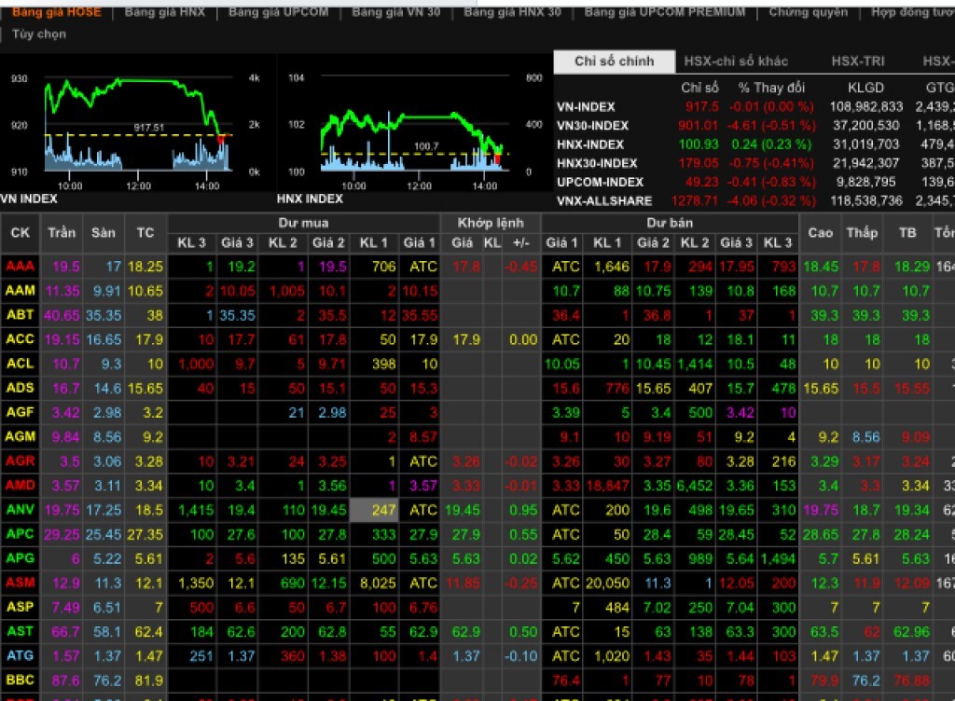Open the Chứng quyền tab
The height and width of the screenshot is (701, 955).
point(809,12)
